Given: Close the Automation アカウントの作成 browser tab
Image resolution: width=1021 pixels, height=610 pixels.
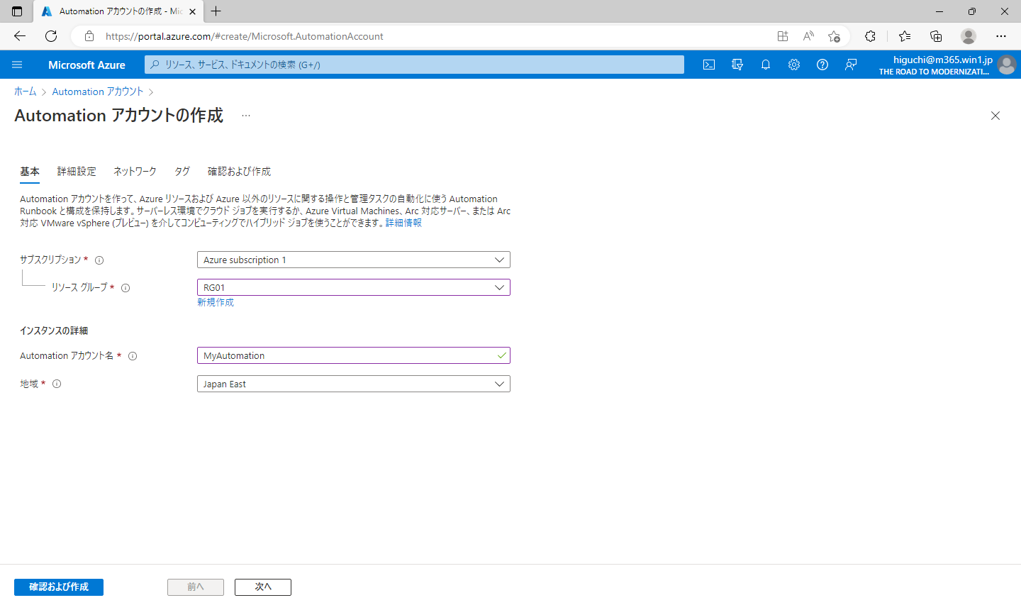Looking at the screenshot, I should click(x=192, y=11).
